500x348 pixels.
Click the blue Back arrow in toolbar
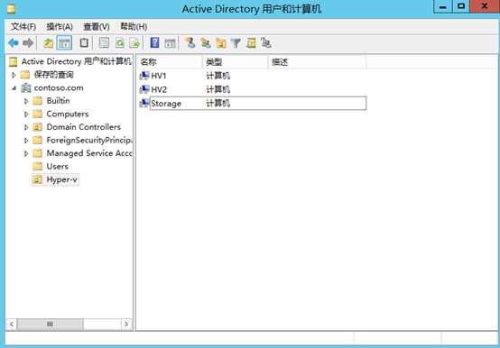point(14,43)
